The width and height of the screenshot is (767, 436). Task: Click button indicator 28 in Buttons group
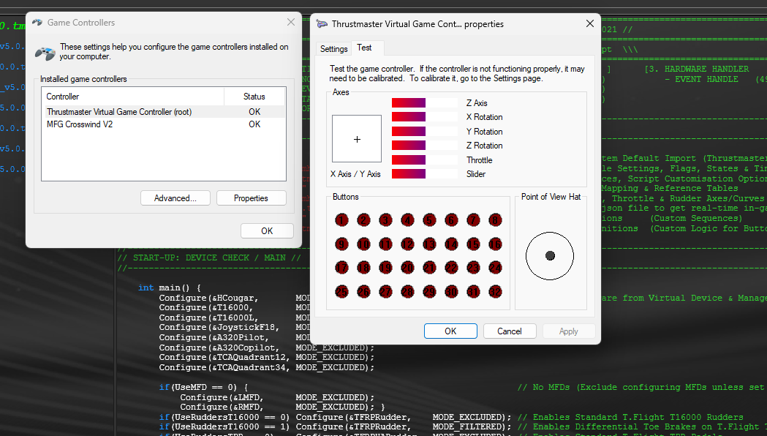point(407,292)
